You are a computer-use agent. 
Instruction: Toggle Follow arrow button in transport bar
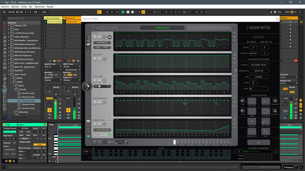point(99,12)
